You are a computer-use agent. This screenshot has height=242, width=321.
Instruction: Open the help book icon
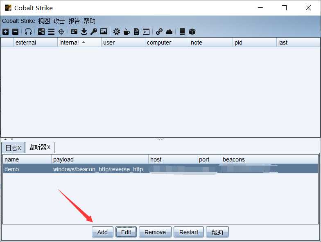(x=182, y=32)
